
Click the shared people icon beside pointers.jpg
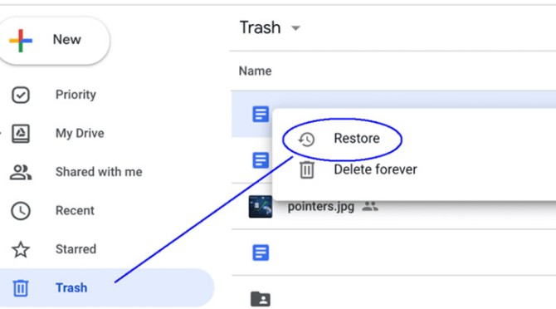click(x=370, y=206)
